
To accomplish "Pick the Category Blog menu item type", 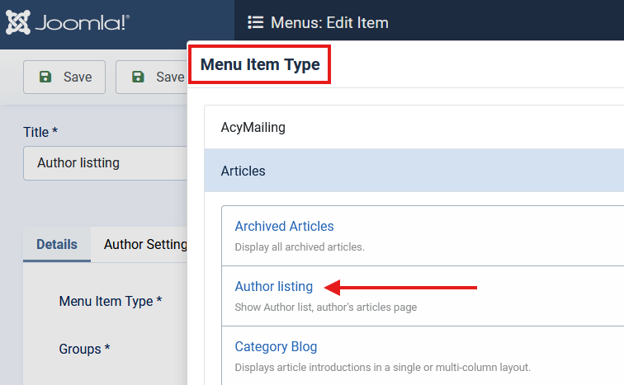I will click(x=276, y=347).
